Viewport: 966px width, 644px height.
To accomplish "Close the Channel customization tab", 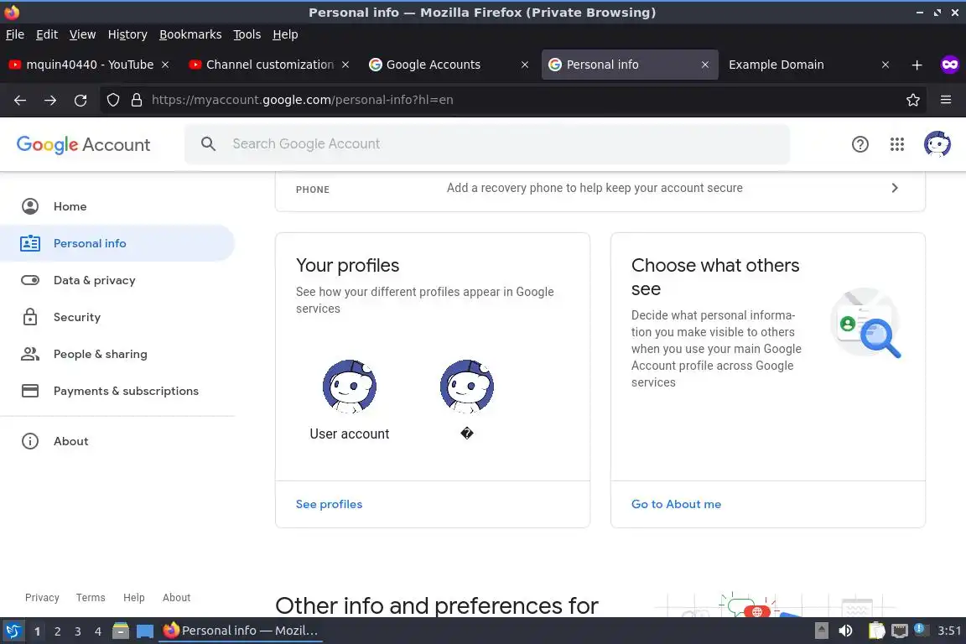I will tap(345, 65).
